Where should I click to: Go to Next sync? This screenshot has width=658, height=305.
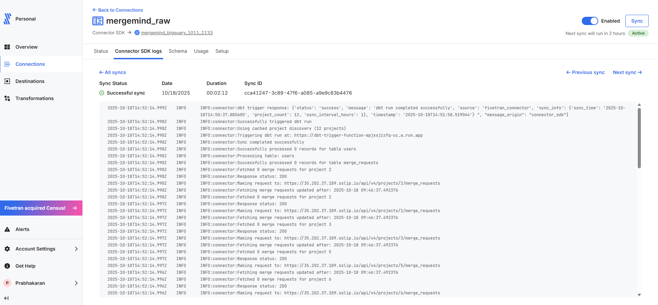627,72
